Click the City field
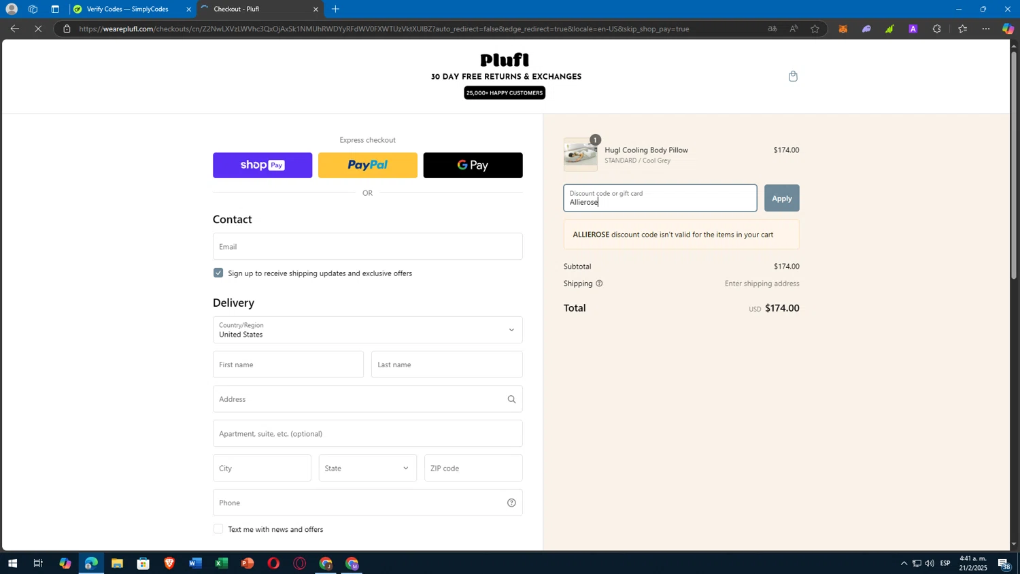Image resolution: width=1020 pixels, height=574 pixels. point(262,468)
